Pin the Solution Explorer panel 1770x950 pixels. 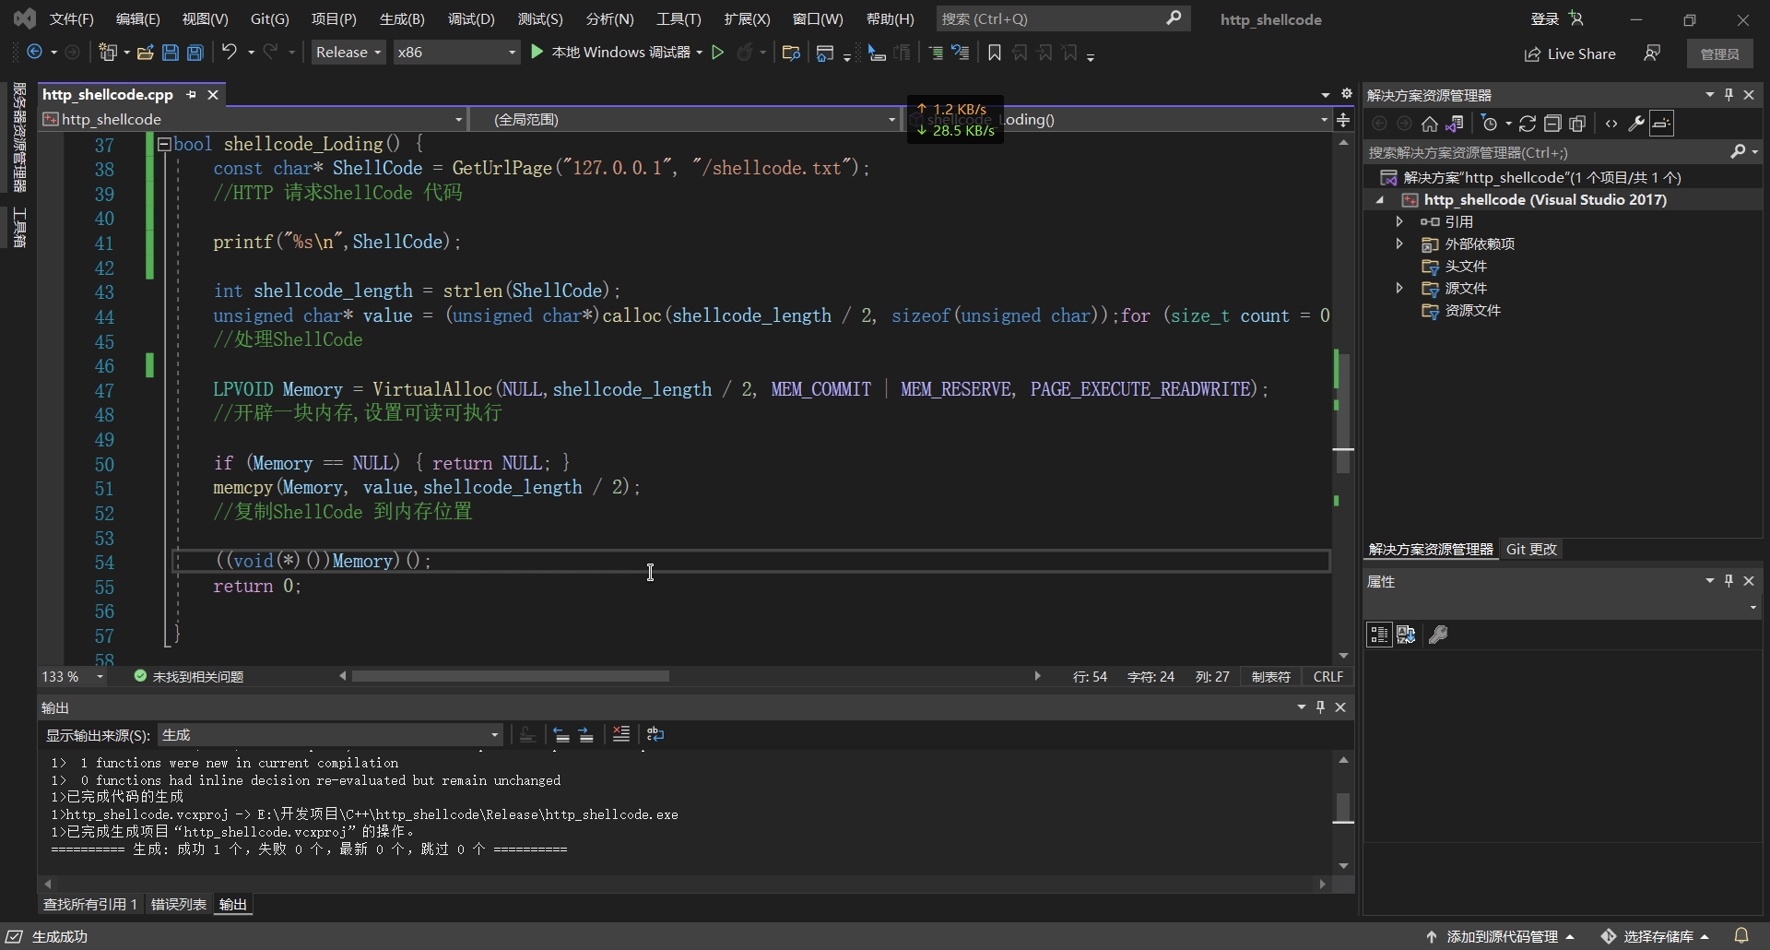click(1729, 95)
